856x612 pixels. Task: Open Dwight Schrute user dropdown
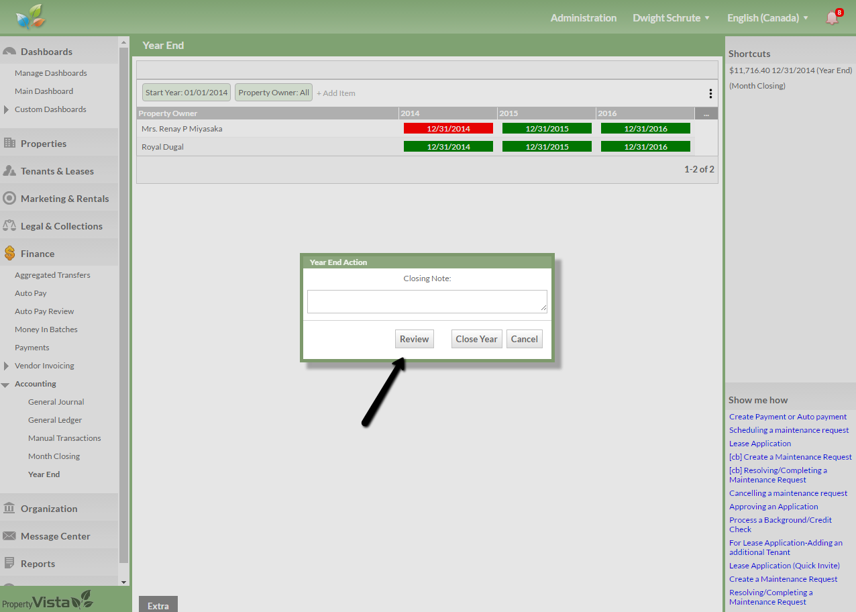tap(671, 18)
